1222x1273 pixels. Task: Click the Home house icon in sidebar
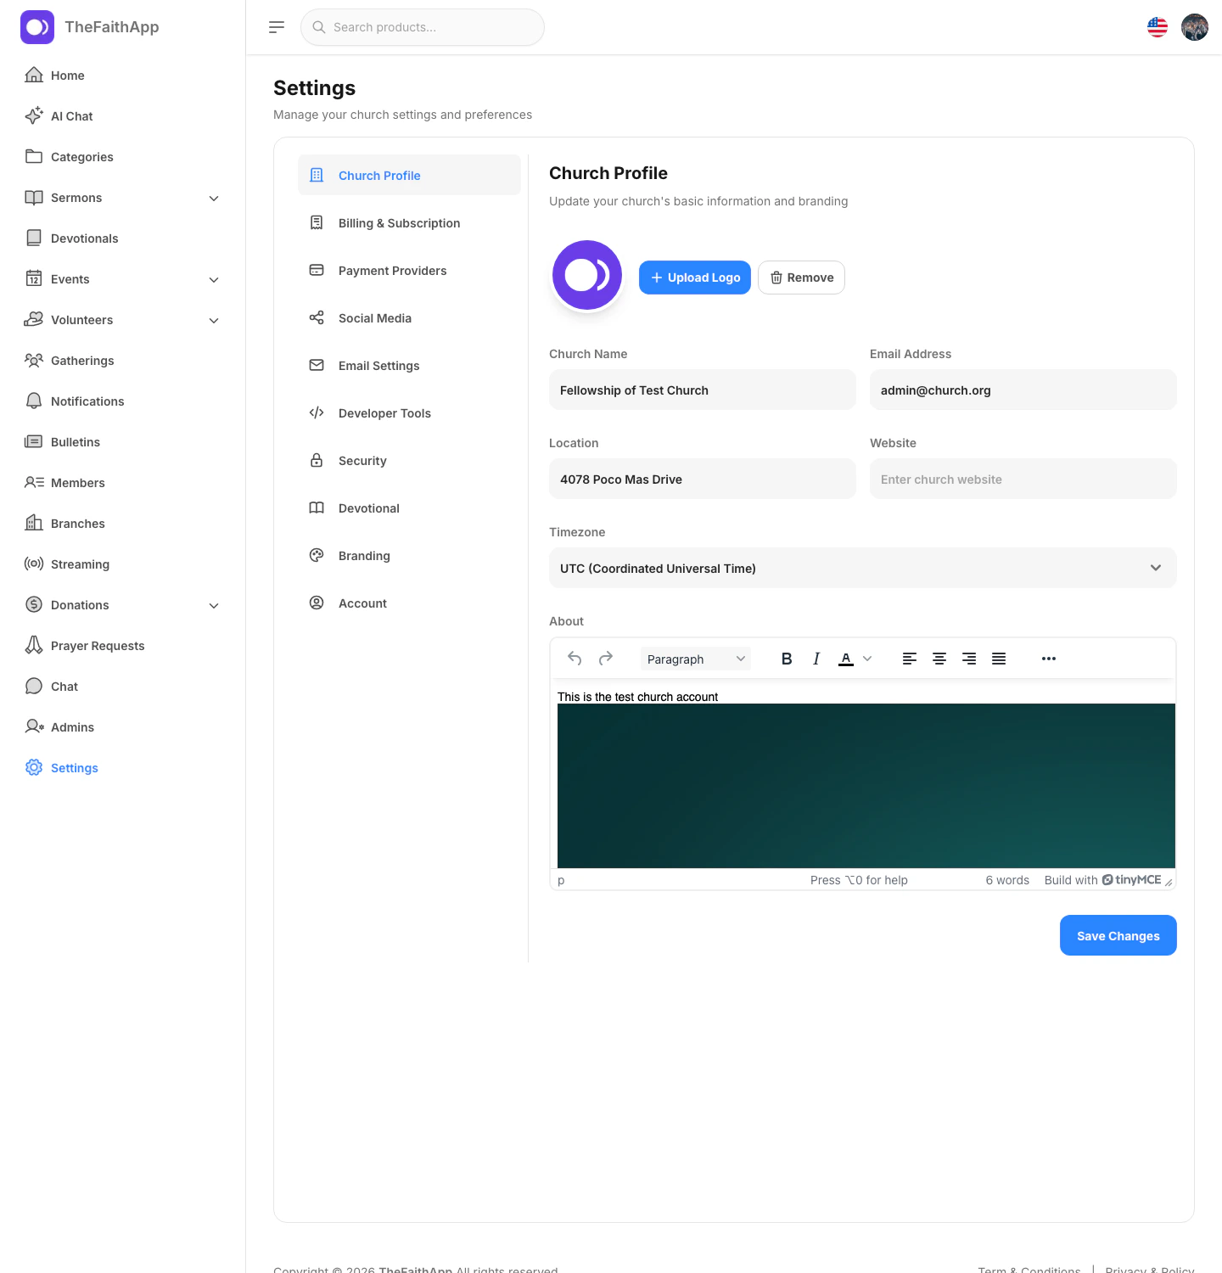34,75
